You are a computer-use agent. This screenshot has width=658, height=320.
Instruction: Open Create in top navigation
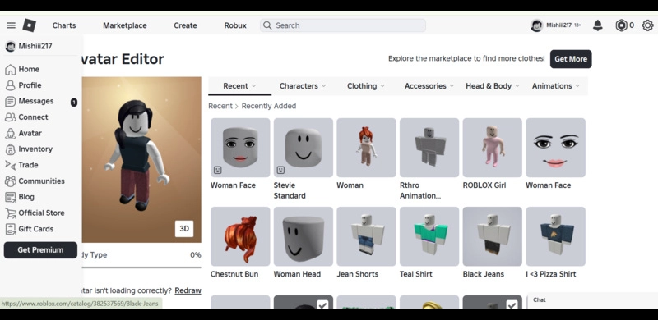pos(185,25)
